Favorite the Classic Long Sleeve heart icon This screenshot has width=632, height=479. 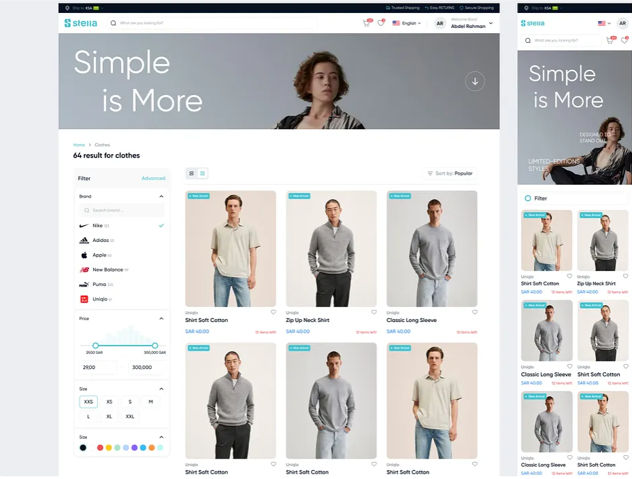475,313
